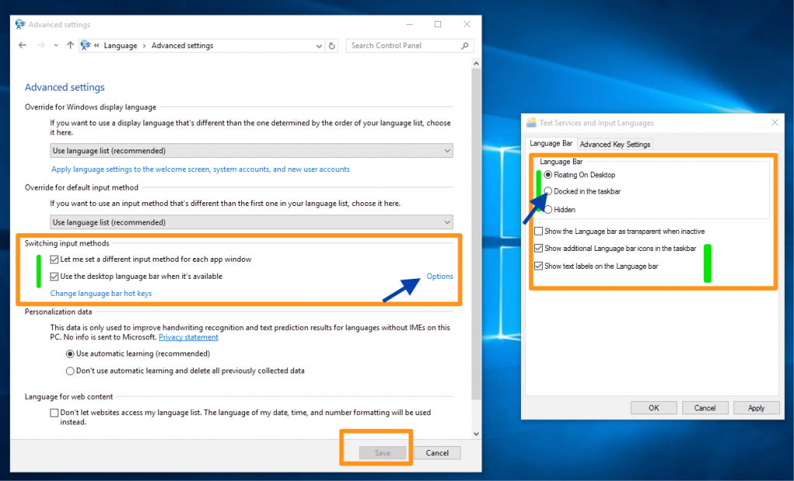The height and width of the screenshot is (481, 794).
Task: Maximize the Advanced settings window
Action: point(438,24)
